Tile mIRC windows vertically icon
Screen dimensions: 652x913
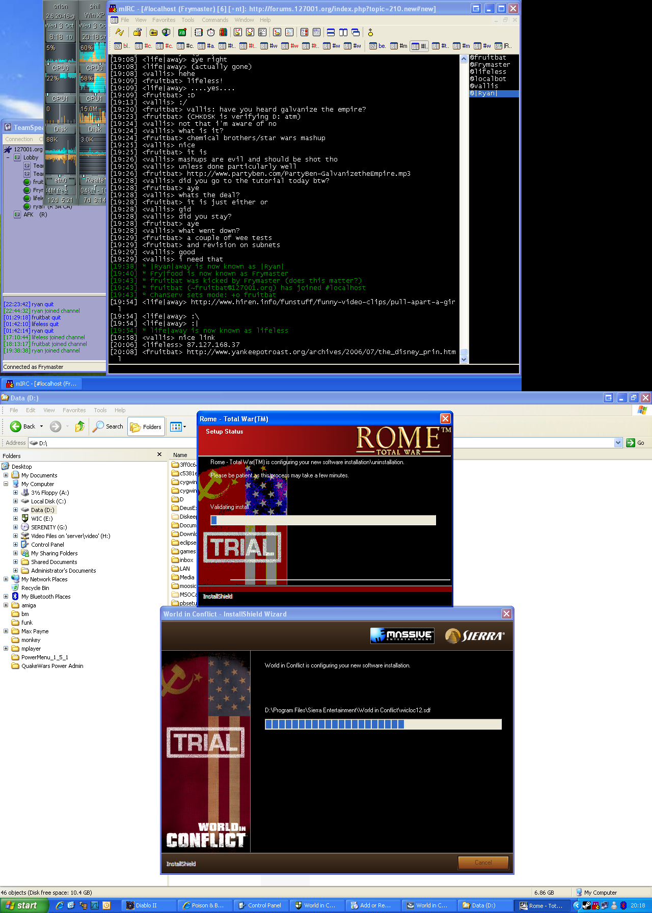(x=343, y=32)
